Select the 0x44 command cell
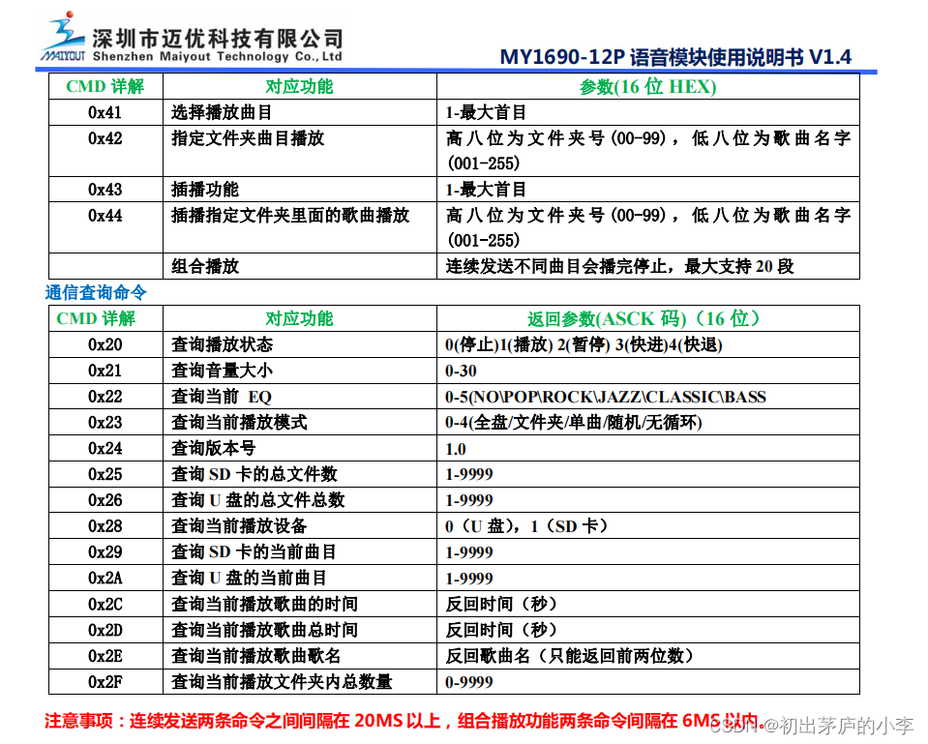This screenshot has height=744, width=928. (105, 228)
